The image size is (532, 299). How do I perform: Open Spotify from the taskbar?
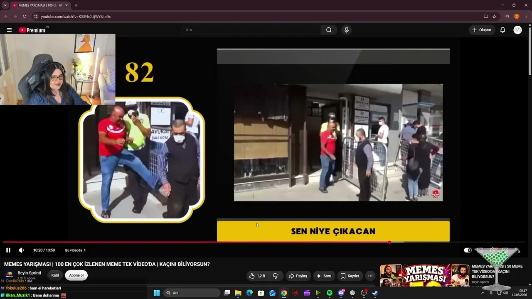(330, 293)
